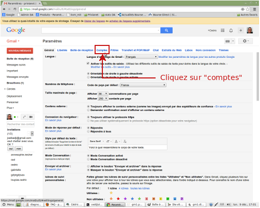Select the purple star icon
The width and height of the screenshot is (260, 208).
point(125,199)
